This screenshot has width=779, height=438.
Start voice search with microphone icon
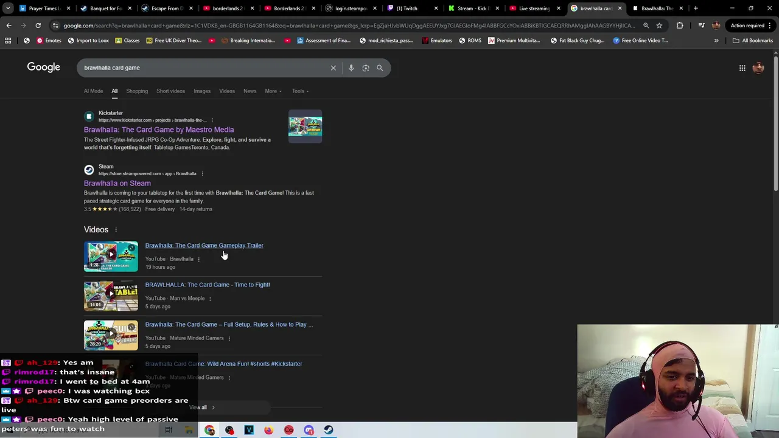tap(351, 68)
